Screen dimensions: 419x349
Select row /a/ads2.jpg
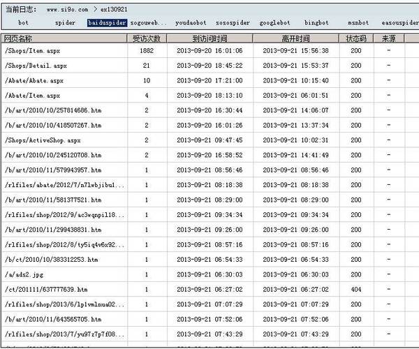click(x=210, y=274)
